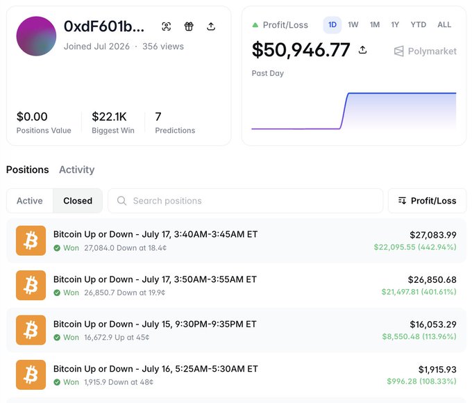472x403 pixels.
Task: Click the green Won checkmark on 19.9¢ position
Action: click(x=57, y=293)
